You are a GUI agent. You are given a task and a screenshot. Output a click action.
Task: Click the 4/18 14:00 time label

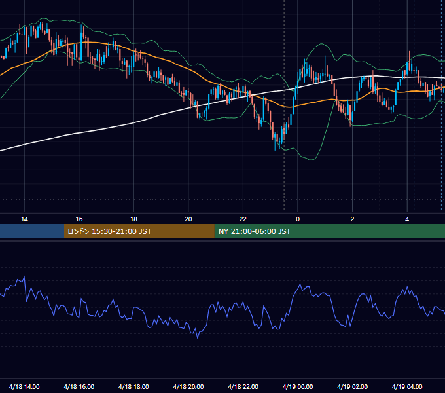(24, 386)
